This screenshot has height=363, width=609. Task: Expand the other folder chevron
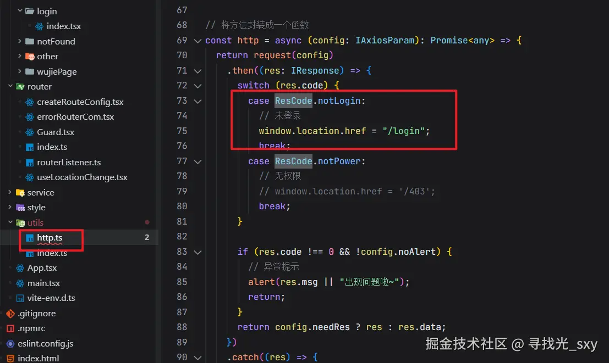coord(20,56)
